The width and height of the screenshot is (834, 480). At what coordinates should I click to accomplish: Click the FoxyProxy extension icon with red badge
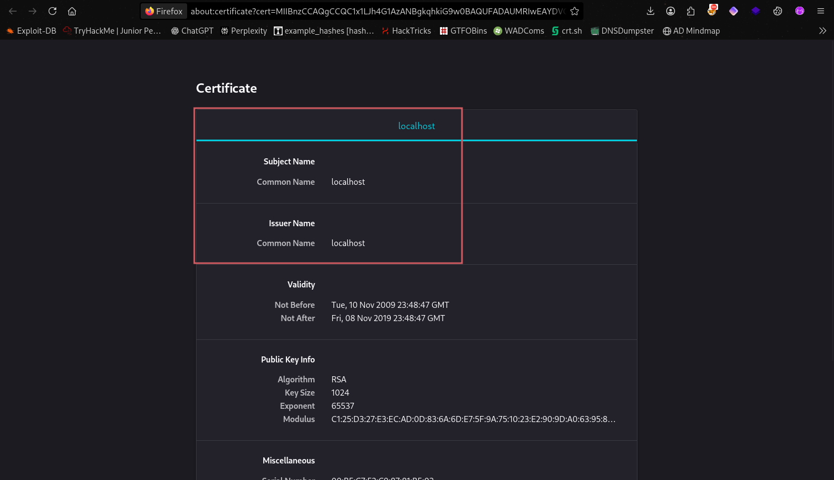point(712,10)
